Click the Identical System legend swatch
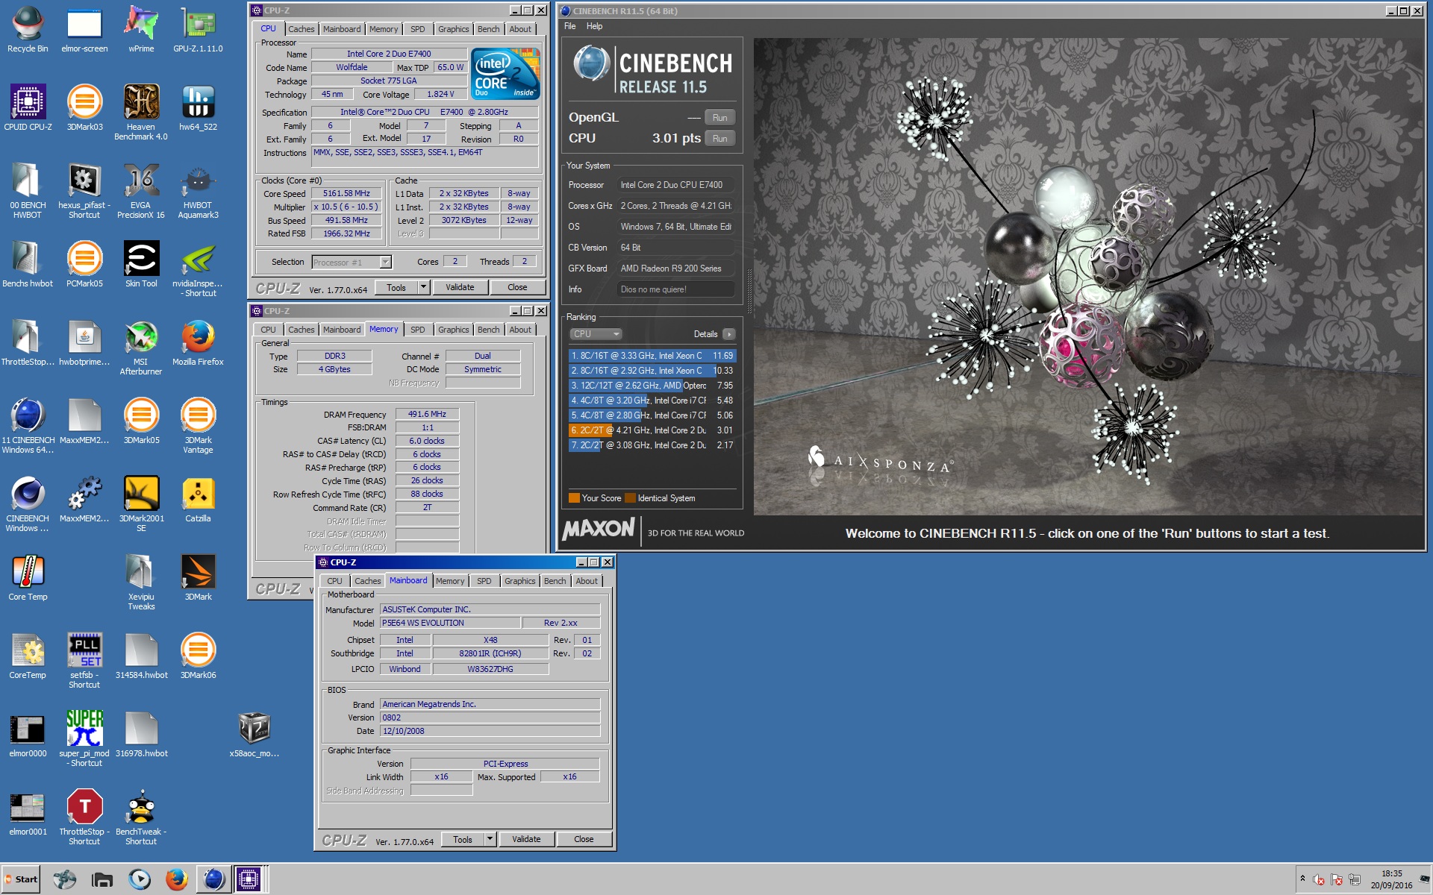Viewport: 1433px width, 895px height. pyautogui.click(x=630, y=498)
